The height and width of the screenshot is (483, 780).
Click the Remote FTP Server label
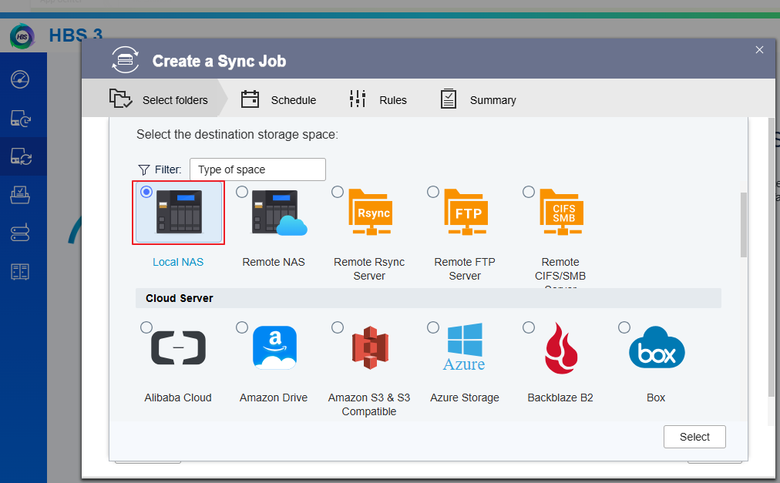(465, 269)
